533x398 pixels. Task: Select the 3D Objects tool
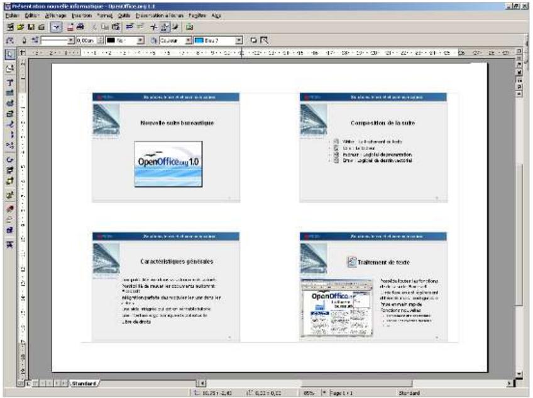pyautogui.click(x=10, y=114)
